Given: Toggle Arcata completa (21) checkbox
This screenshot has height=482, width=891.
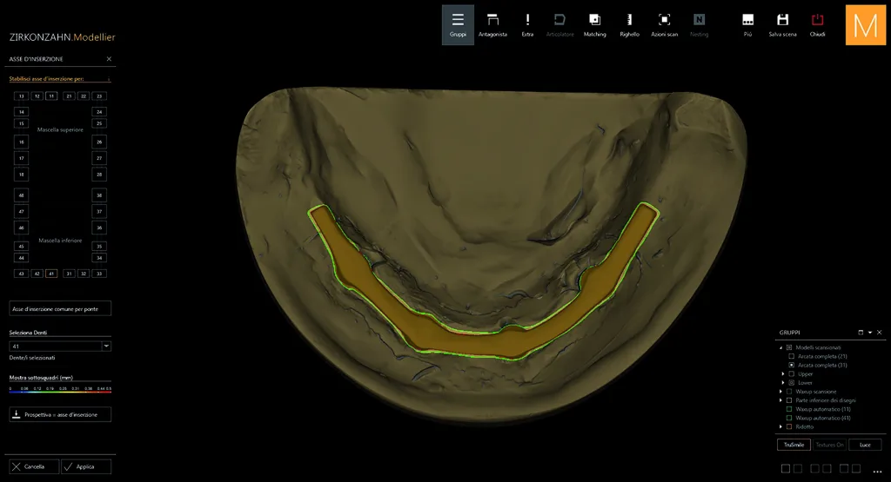Looking at the screenshot, I should (x=792, y=356).
